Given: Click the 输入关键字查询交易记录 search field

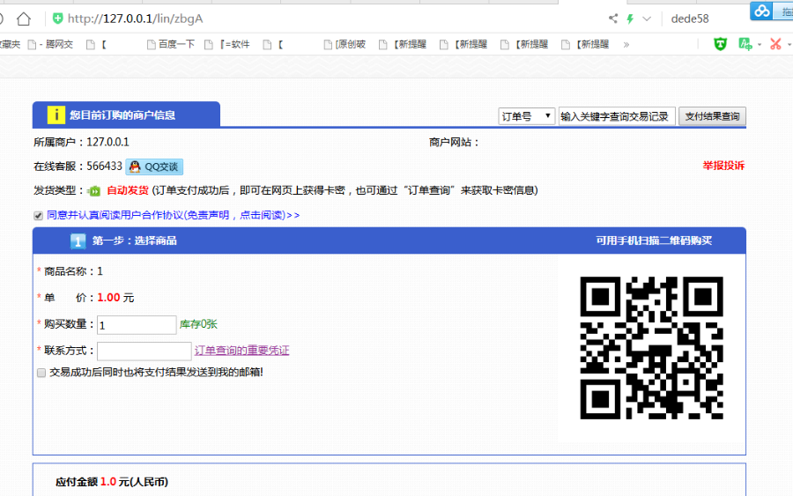Looking at the screenshot, I should tap(617, 116).
